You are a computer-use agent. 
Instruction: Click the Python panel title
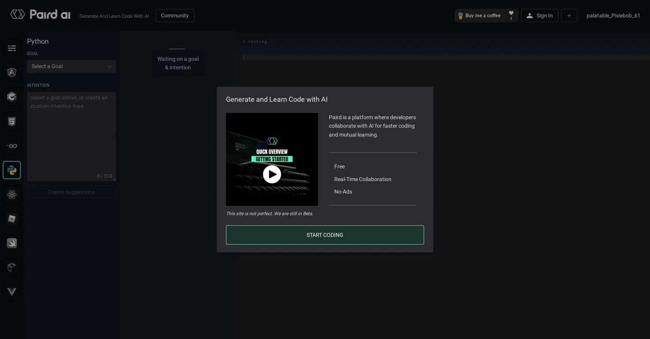coord(38,41)
